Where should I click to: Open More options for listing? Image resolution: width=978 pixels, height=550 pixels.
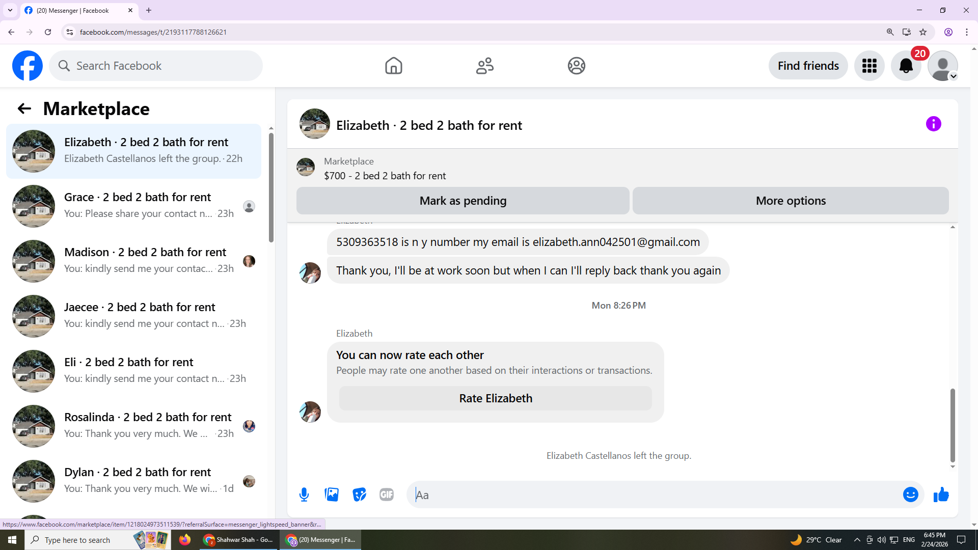click(790, 201)
